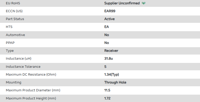200x102 pixels.
Task: Click the Active part status value
Action: click(x=109, y=19)
